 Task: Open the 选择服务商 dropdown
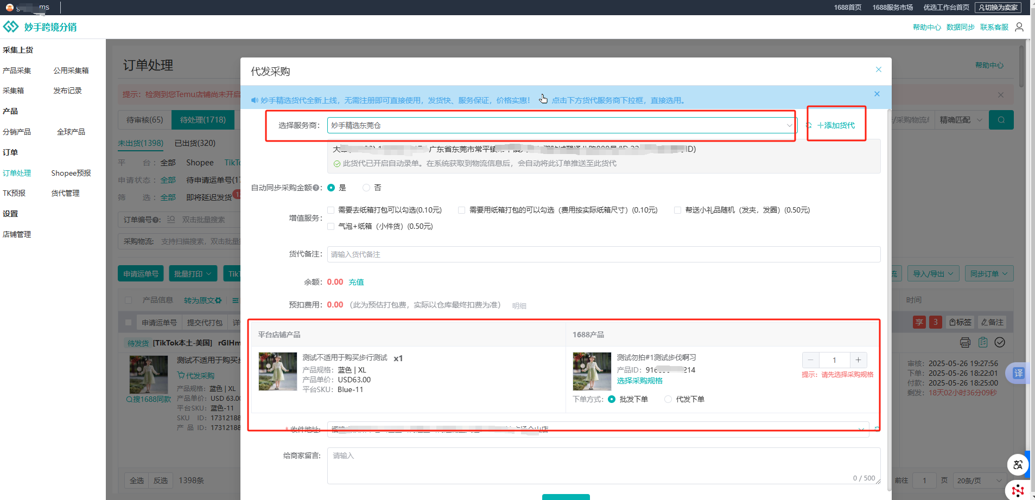pos(562,125)
